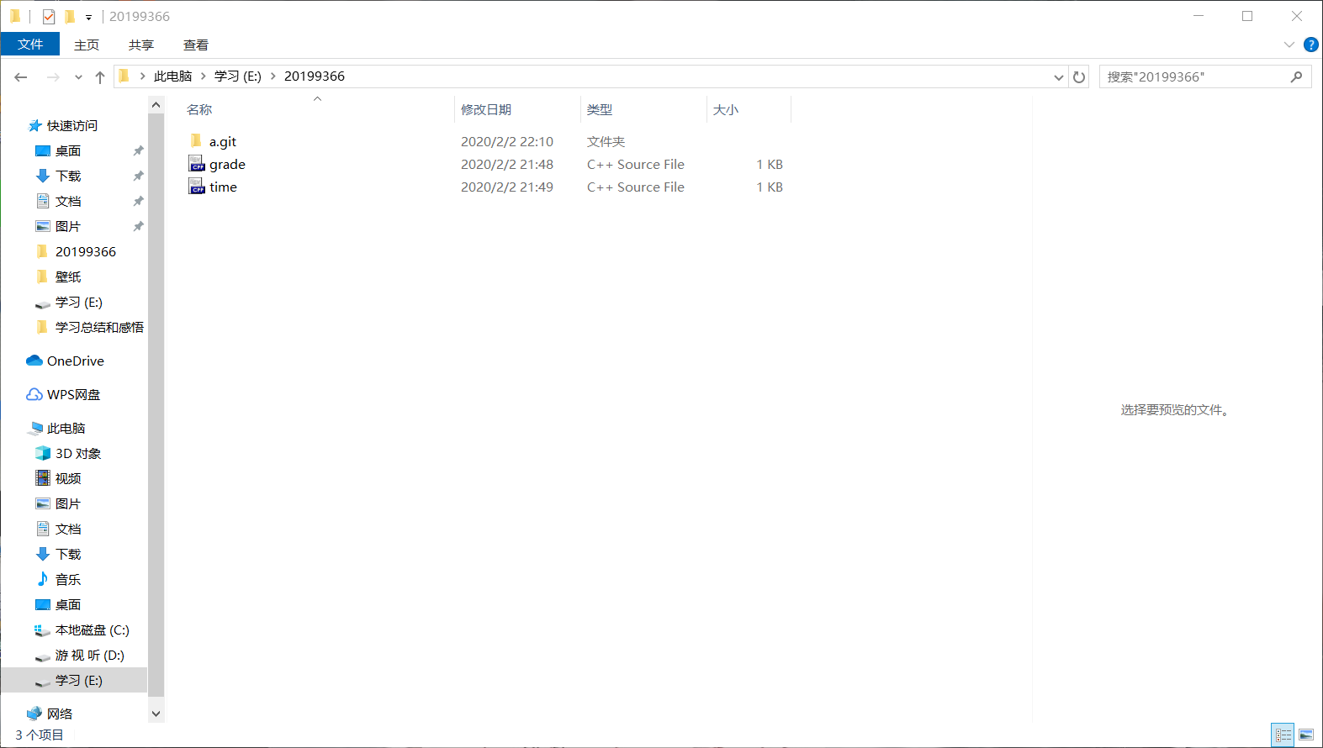Expand the ribbon with the chevron
This screenshot has width=1323, height=748.
1289,45
